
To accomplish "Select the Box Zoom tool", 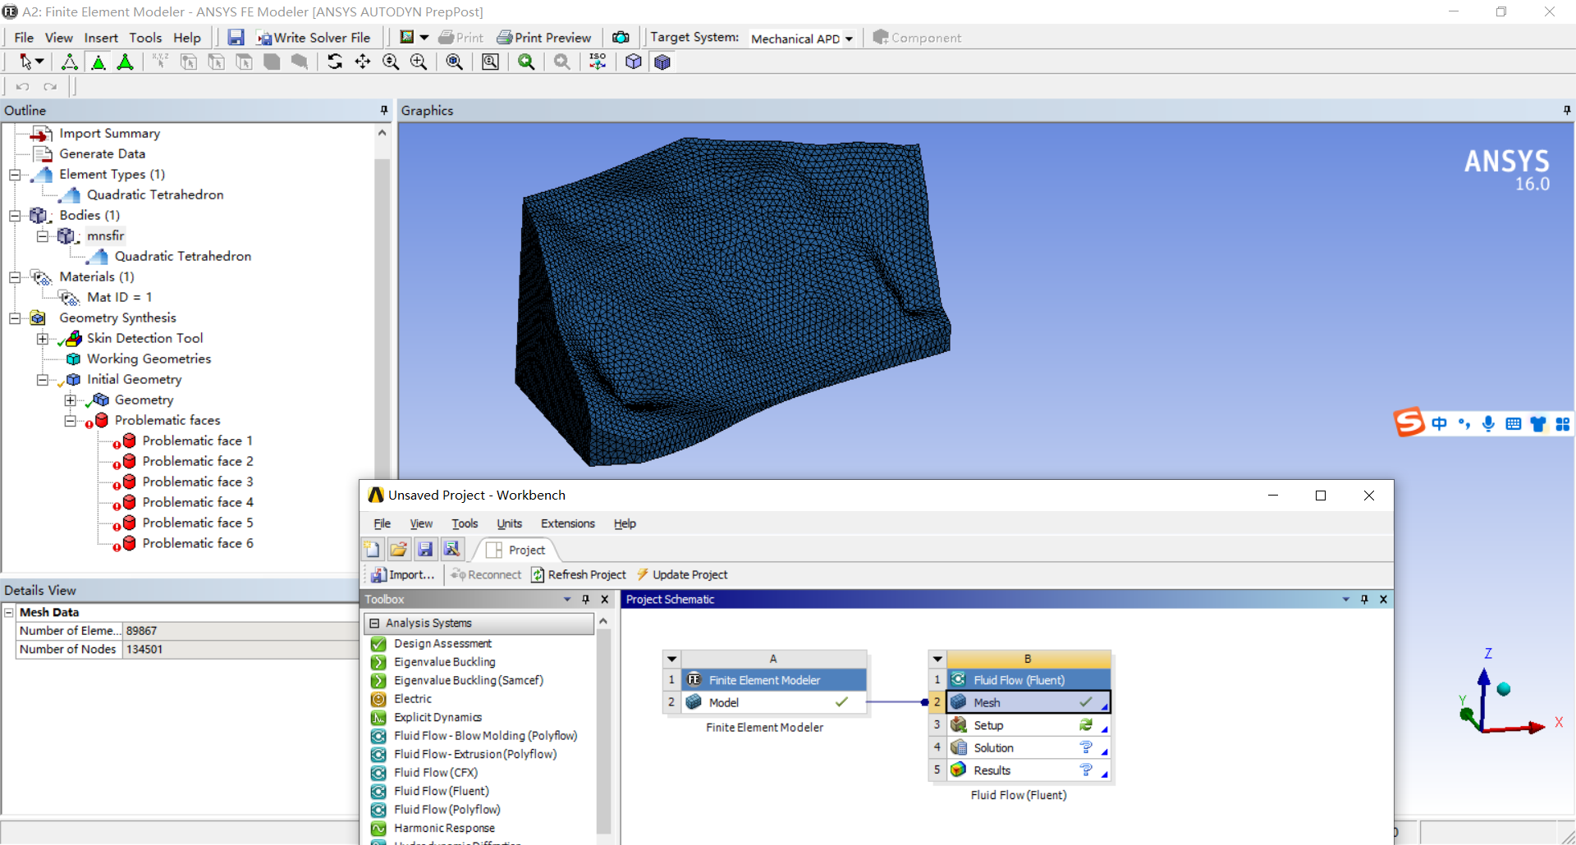I will click(x=419, y=62).
